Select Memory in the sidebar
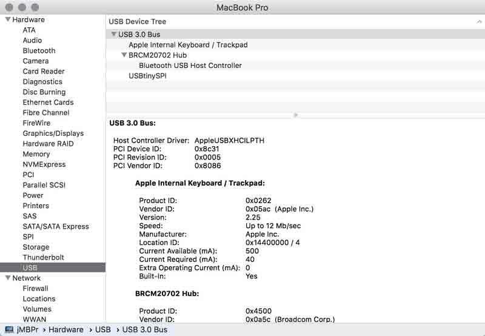Viewport: 485px width, 336px height. pos(36,154)
